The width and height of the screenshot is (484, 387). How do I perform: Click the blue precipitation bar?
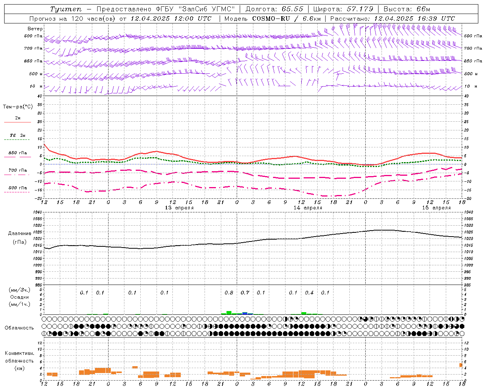point(245,313)
